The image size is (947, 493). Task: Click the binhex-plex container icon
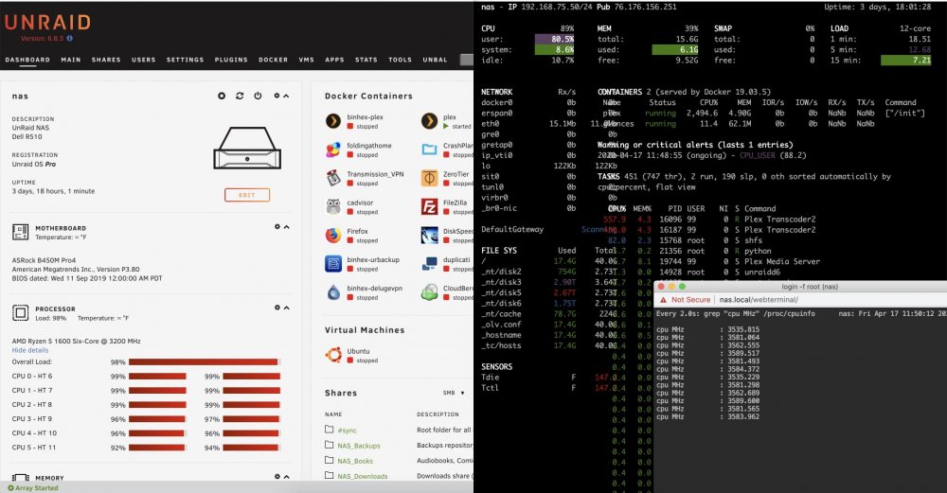[333, 121]
